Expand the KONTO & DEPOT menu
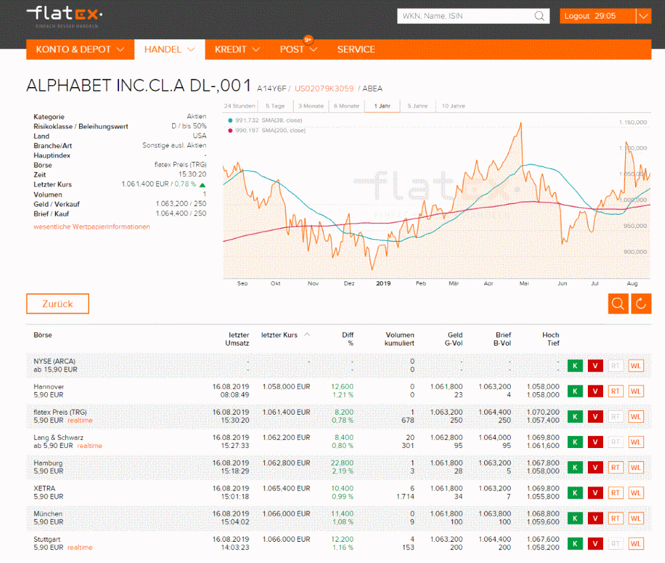Image resolution: width=665 pixels, height=563 pixels. tap(80, 50)
